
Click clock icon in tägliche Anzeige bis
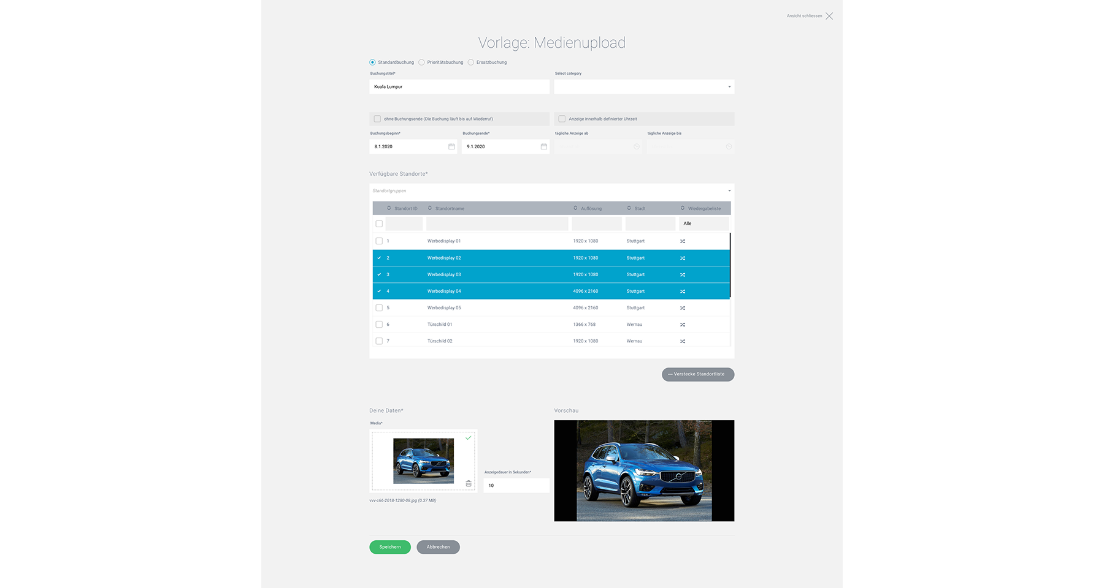point(729,146)
